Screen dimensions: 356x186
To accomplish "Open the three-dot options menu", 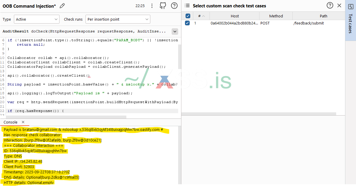I will 152,6.
